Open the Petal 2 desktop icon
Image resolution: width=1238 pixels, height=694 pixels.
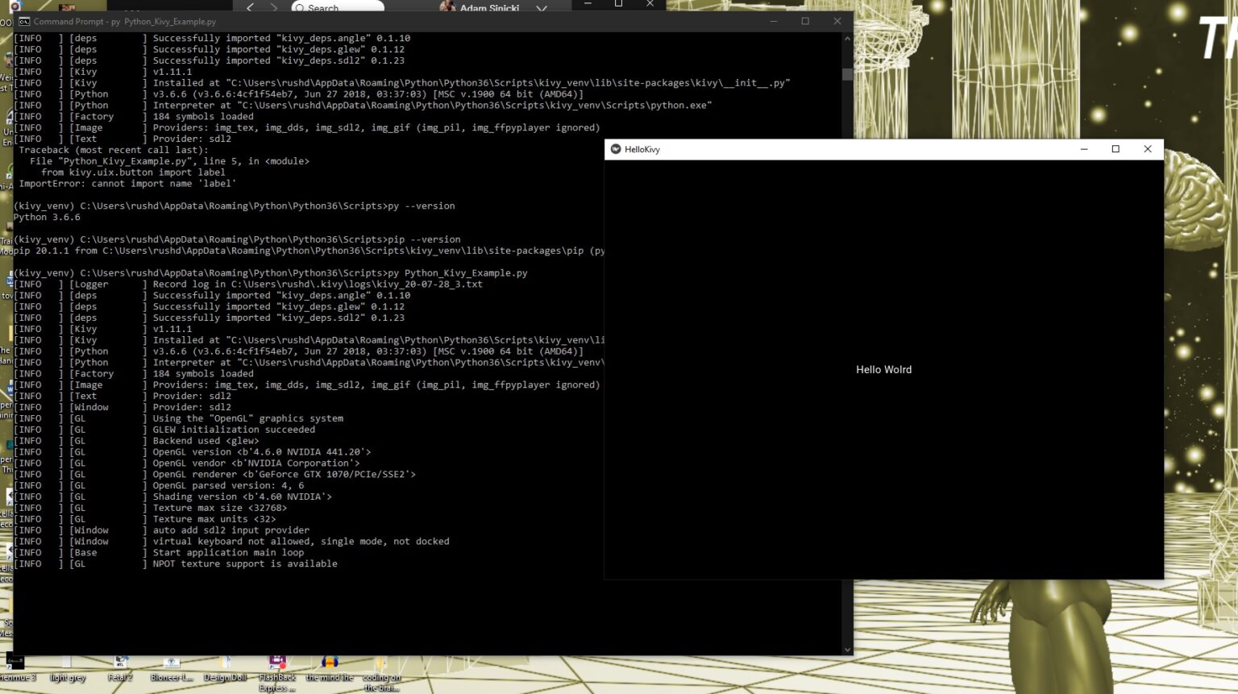[x=119, y=667]
